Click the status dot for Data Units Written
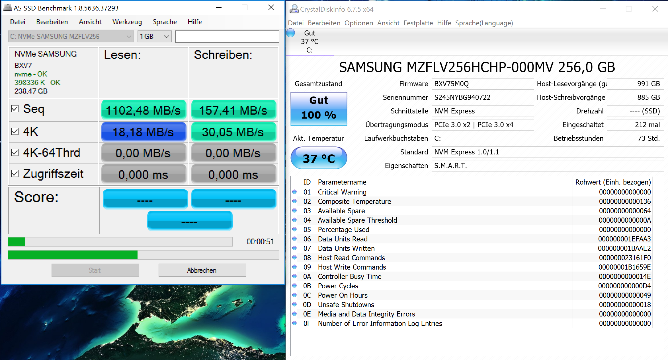The height and width of the screenshot is (360, 668). 295,248
